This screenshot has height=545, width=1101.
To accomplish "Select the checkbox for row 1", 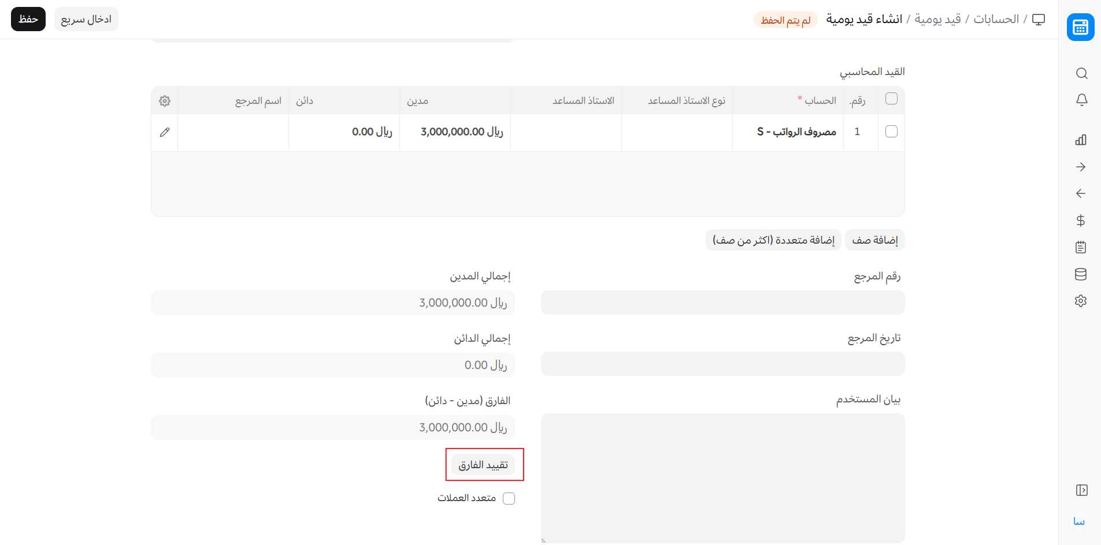I will (891, 132).
